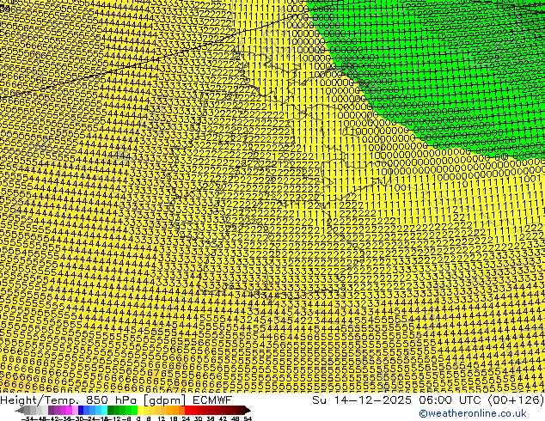Click the '06:00 UTC' valid time text

coord(451,400)
